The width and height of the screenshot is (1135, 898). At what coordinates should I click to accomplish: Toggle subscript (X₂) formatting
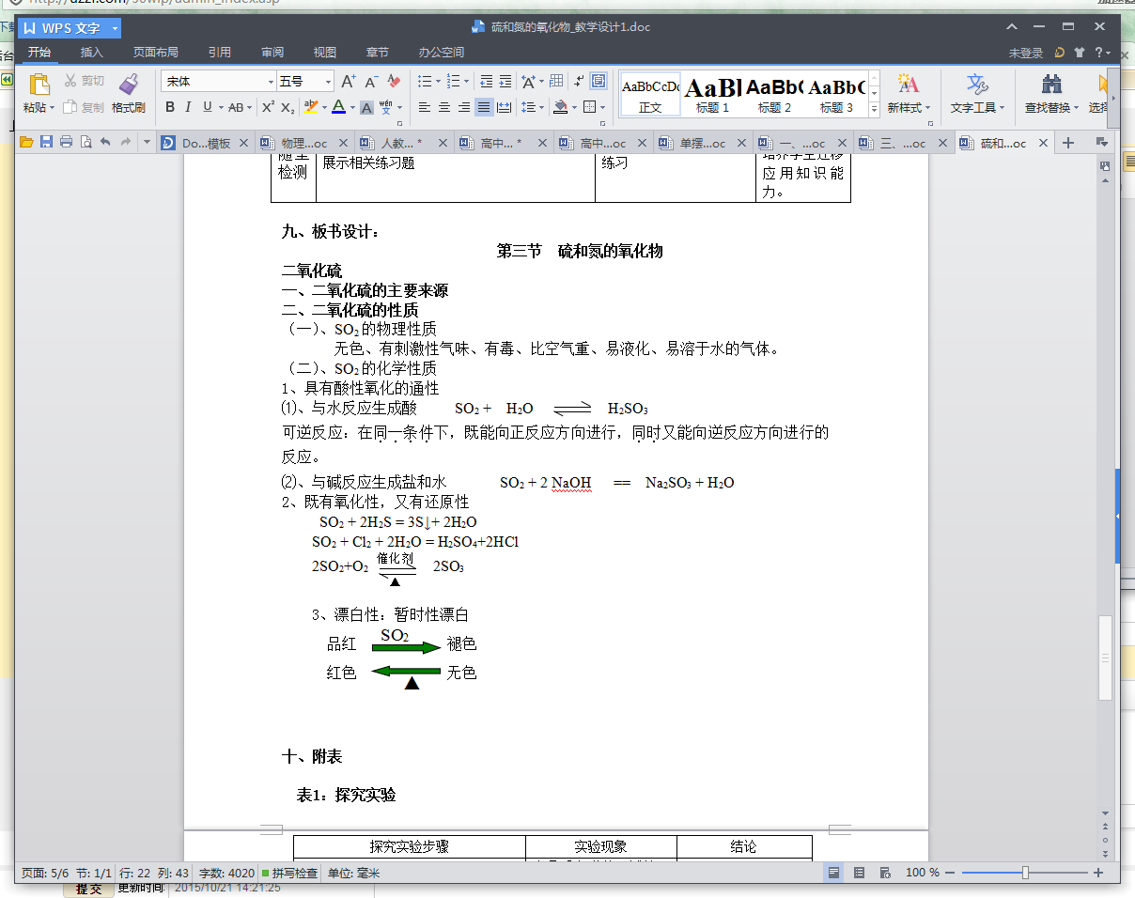(x=288, y=107)
